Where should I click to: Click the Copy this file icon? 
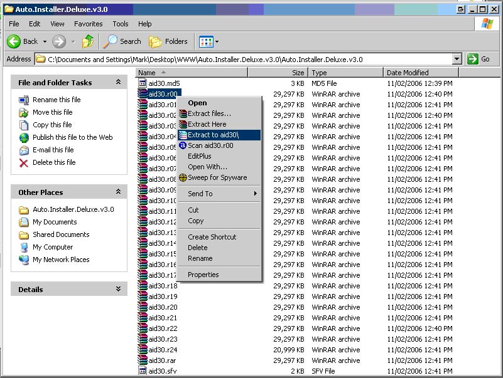(x=24, y=125)
